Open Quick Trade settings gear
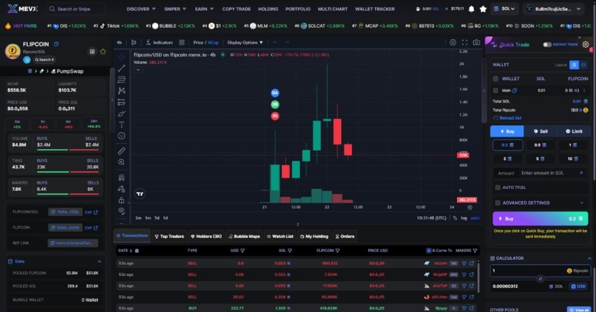Image resolution: width=596 pixels, height=312 pixels. tap(586, 44)
